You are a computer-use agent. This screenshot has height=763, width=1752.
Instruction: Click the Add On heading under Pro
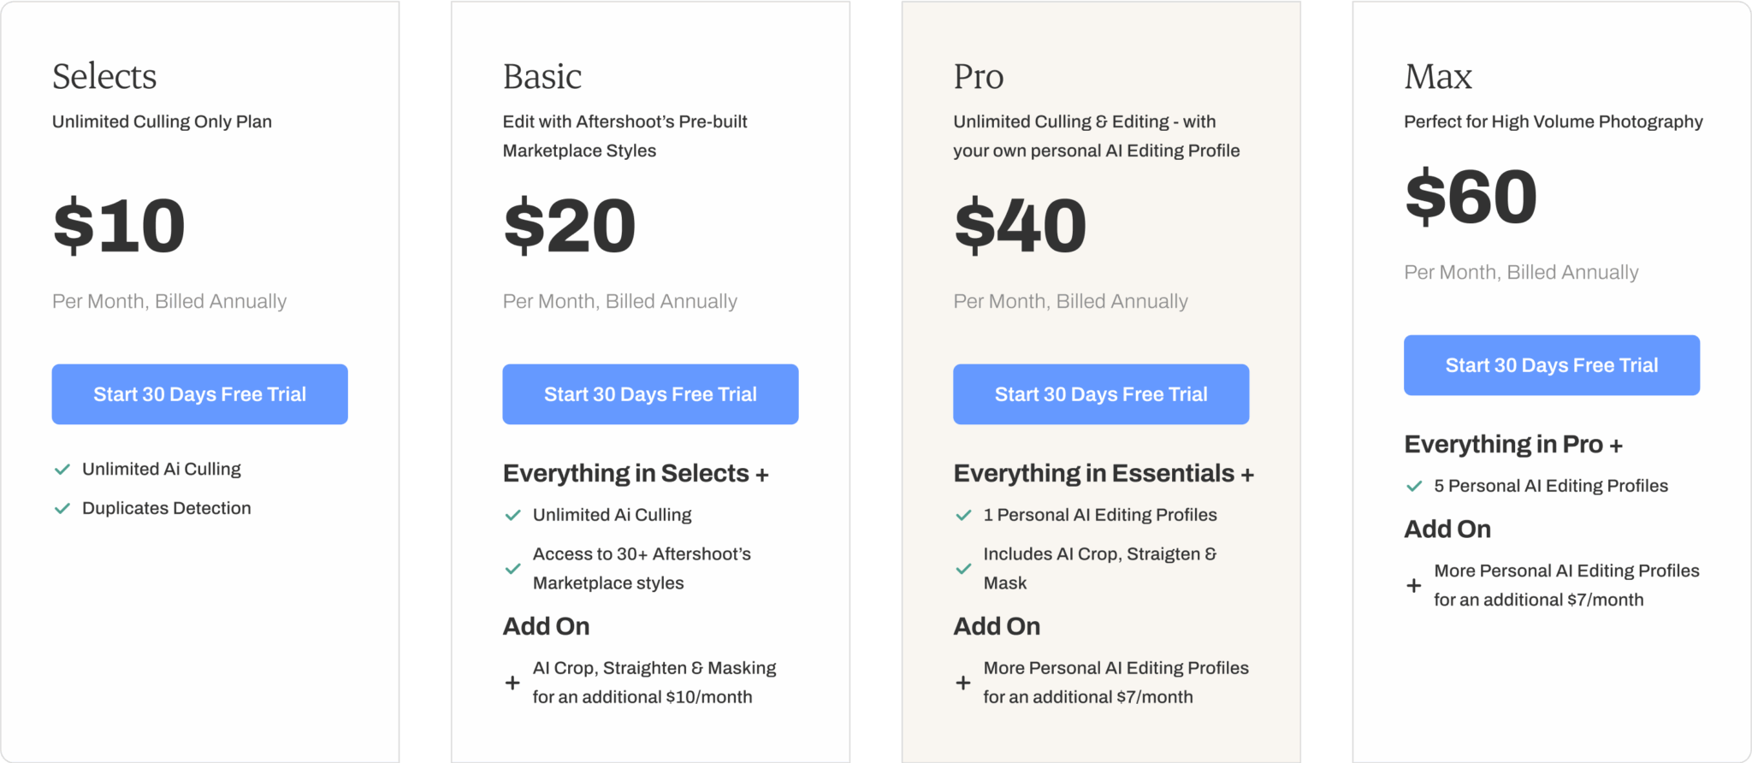coord(996,626)
